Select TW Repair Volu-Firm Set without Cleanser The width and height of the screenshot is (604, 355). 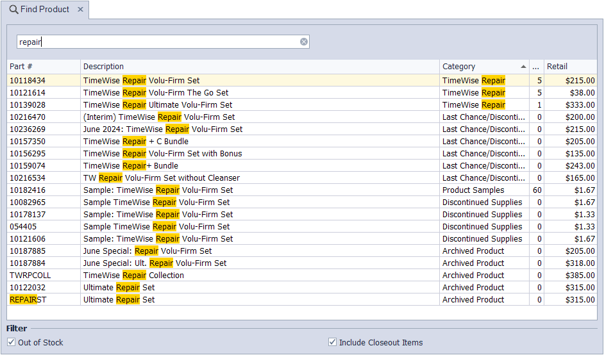[x=162, y=178]
